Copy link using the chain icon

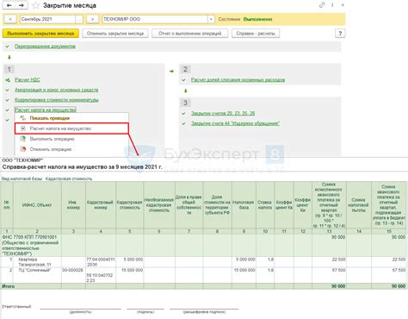pos(322,5)
